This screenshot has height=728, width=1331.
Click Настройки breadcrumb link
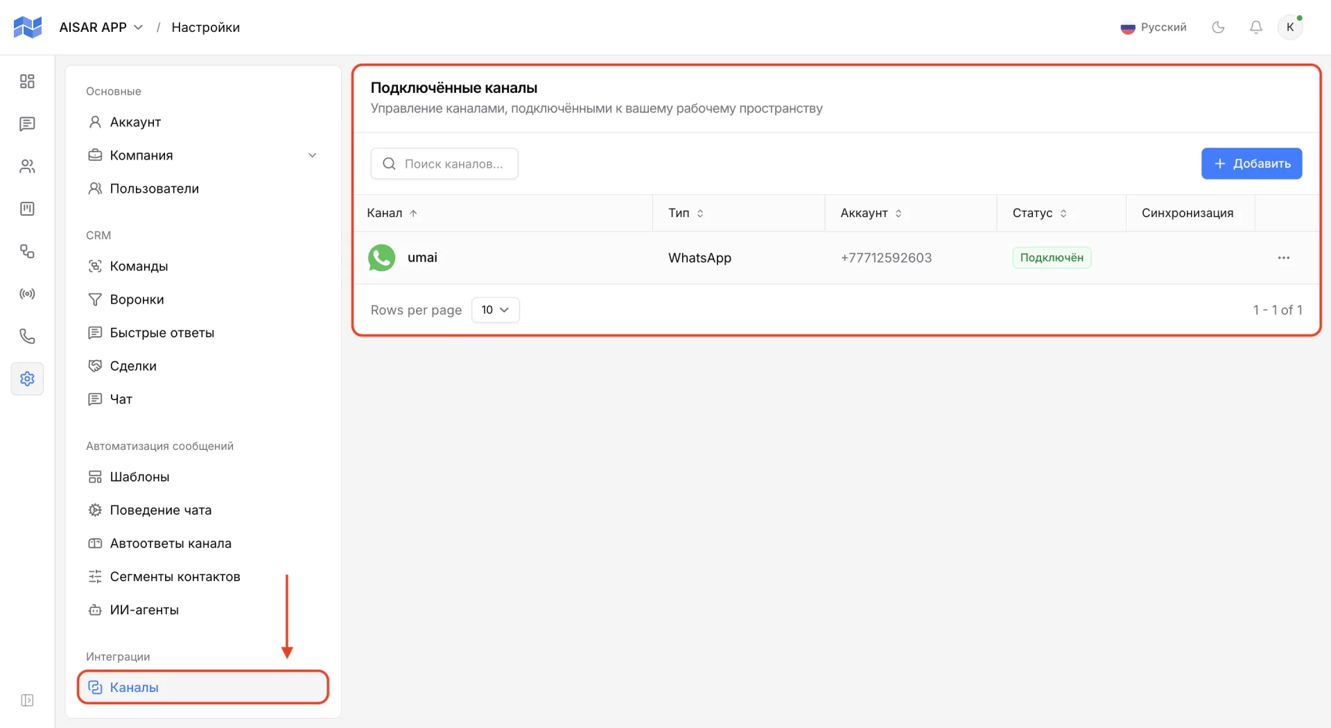coord(205,27)
